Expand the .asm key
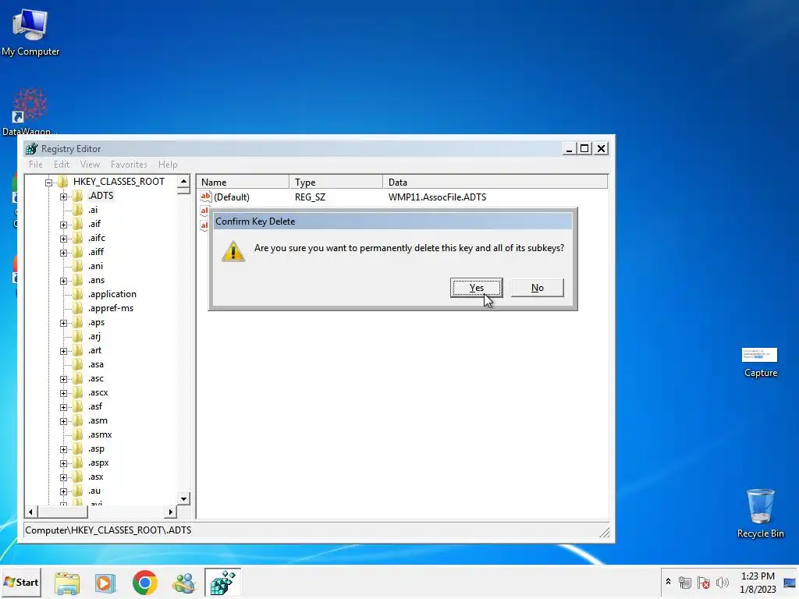Image resolution: width=799 pixels, height=599 pixels. pyautogui.click(x=63, y=421)
